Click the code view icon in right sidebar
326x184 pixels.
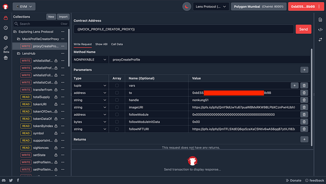coord(320,29)
